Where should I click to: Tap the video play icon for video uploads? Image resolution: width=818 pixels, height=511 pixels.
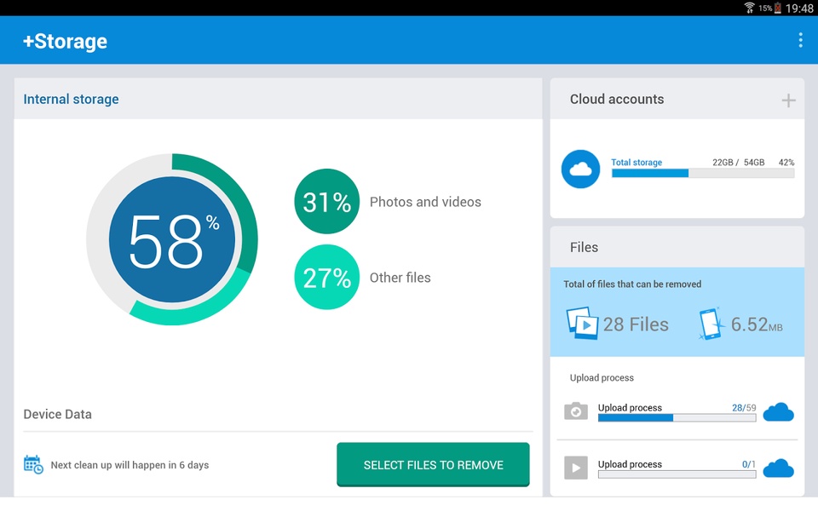[576, 468]
